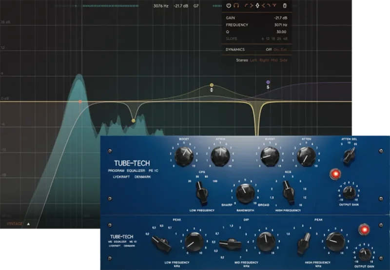This screenshot has height=270, width=390.
Task: Click the ME 1B Low Frequency kHz selector
Action: coord(161,243)
